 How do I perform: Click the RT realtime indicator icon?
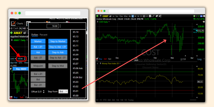click(199, 16)
